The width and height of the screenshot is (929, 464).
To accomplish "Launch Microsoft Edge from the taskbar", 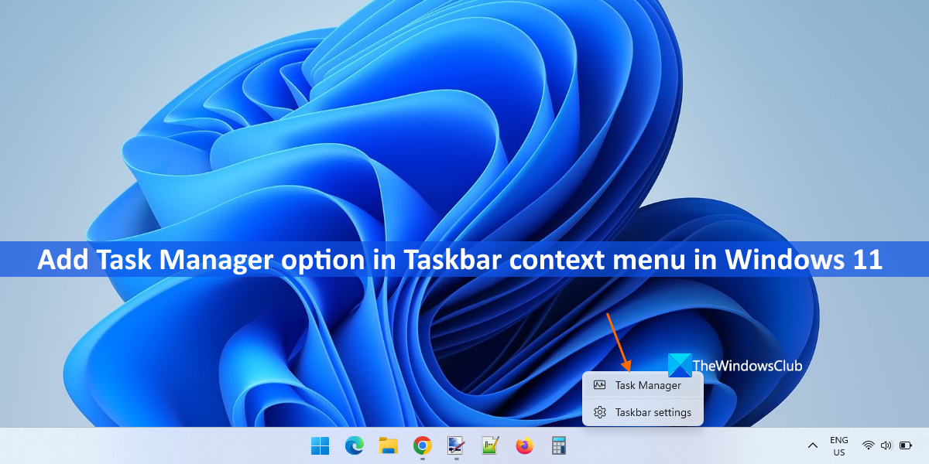I will [x=354, y=445].
